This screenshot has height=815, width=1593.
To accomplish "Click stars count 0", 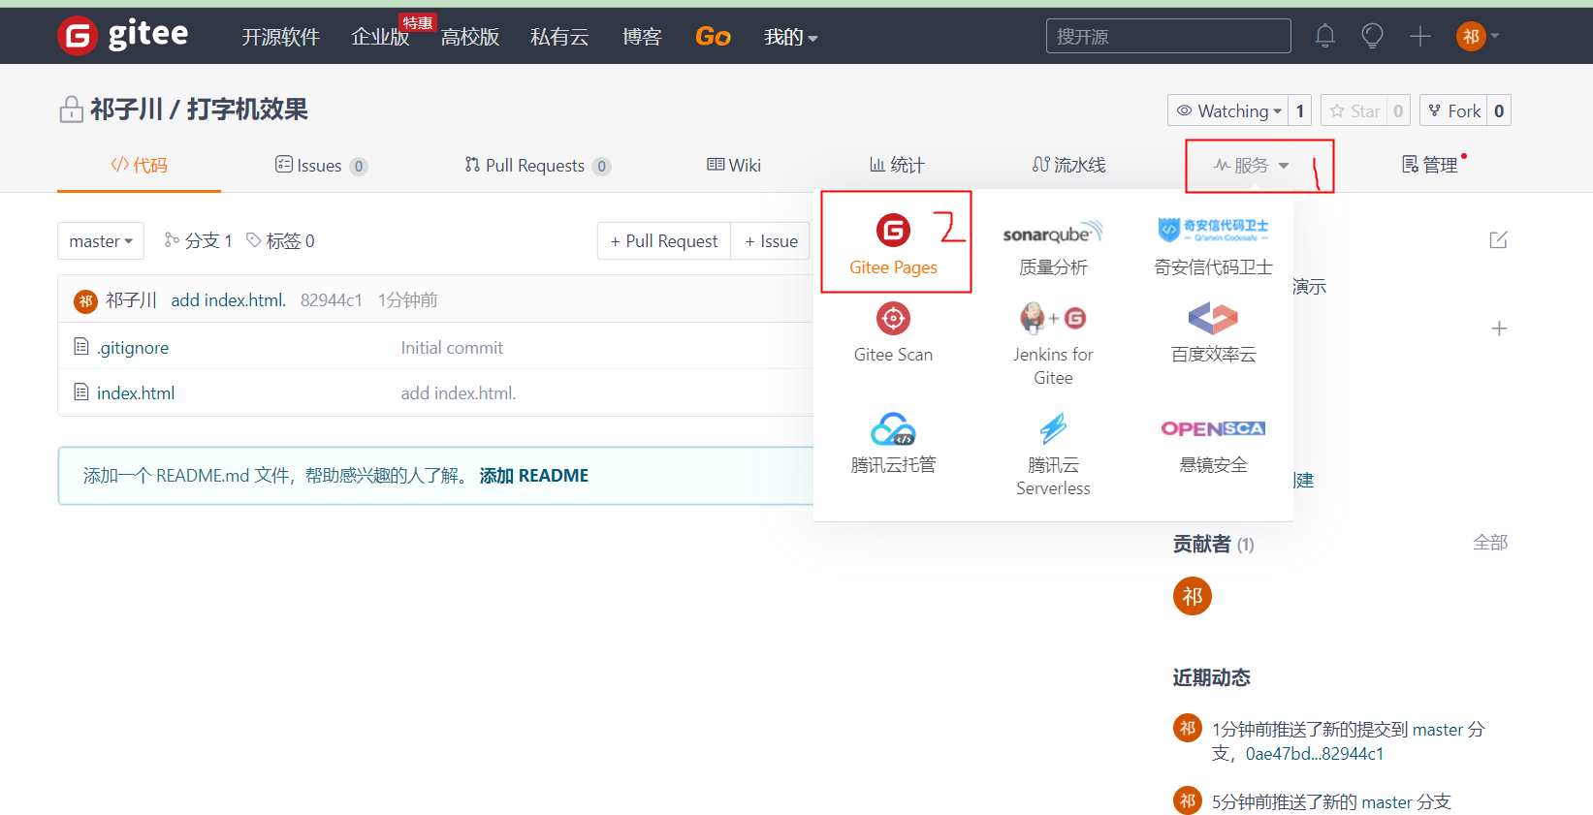I will click(1398, 110).
